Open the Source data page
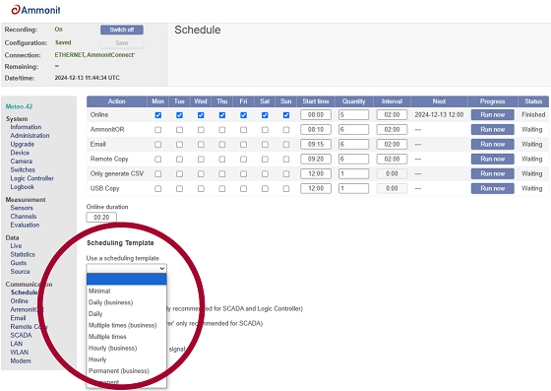The height and width of the screenshot is (391, 551). 20,272
